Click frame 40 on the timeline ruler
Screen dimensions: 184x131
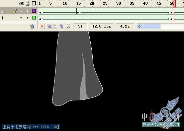tap(145, 3)
